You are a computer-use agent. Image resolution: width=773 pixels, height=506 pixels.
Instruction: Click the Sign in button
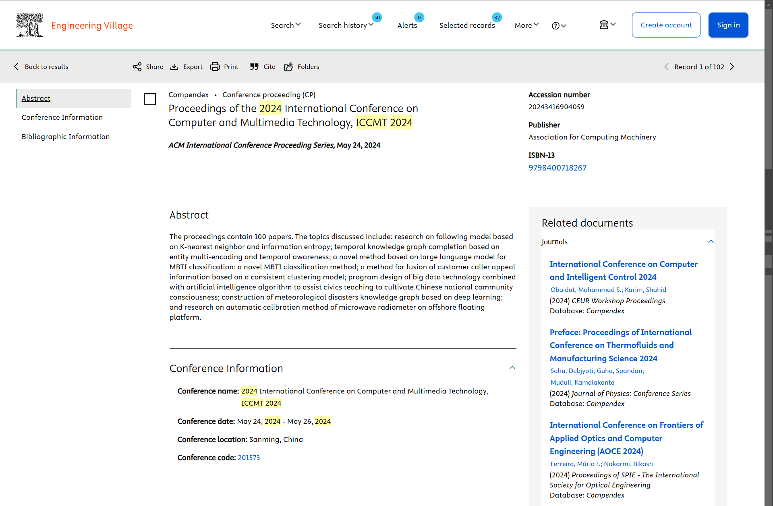pyautogui.click(x=728, y=25)
